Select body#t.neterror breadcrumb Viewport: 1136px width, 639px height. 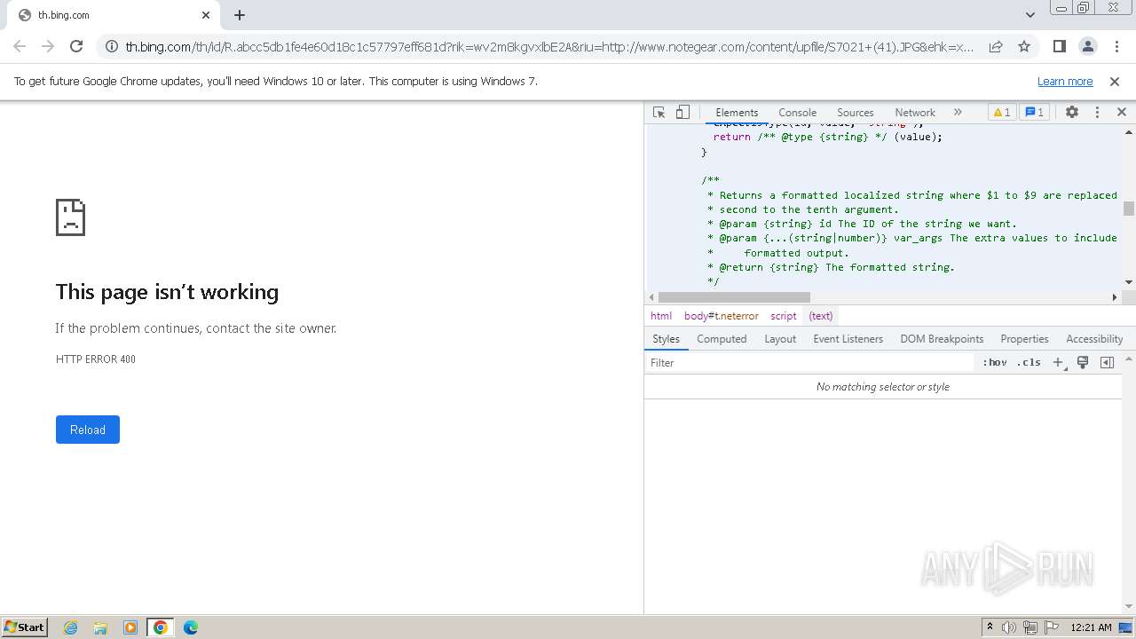click(x=722, y=316)
